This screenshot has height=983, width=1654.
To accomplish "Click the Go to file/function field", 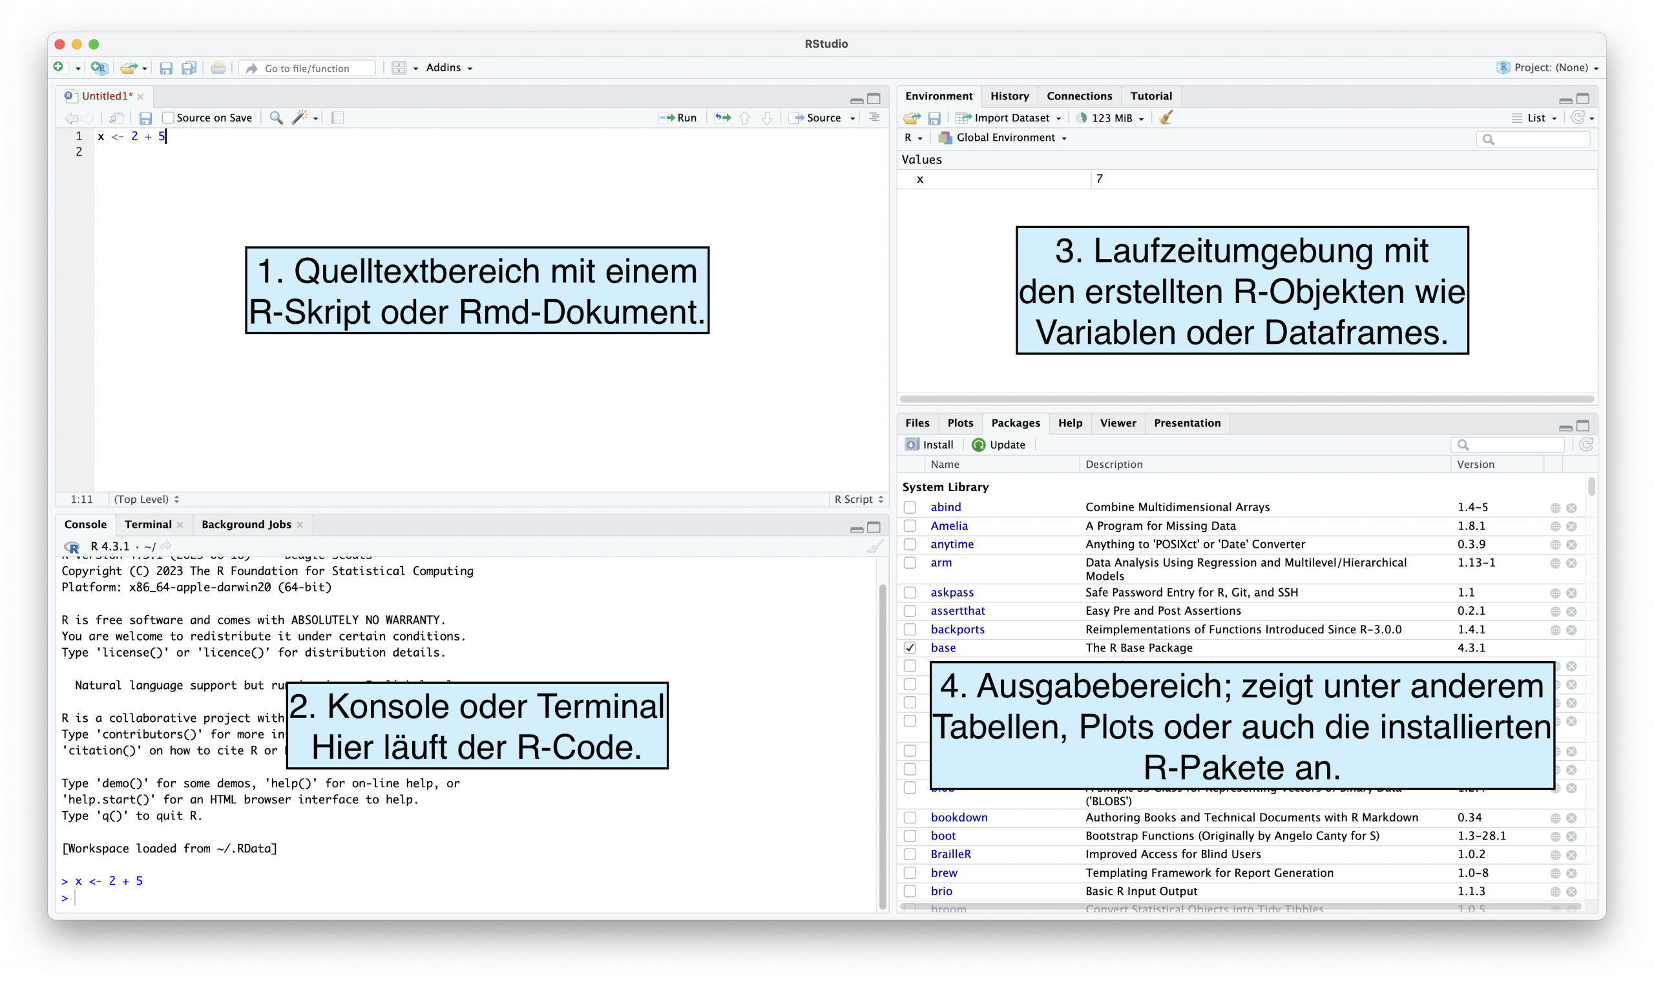I will coord(308,68).
